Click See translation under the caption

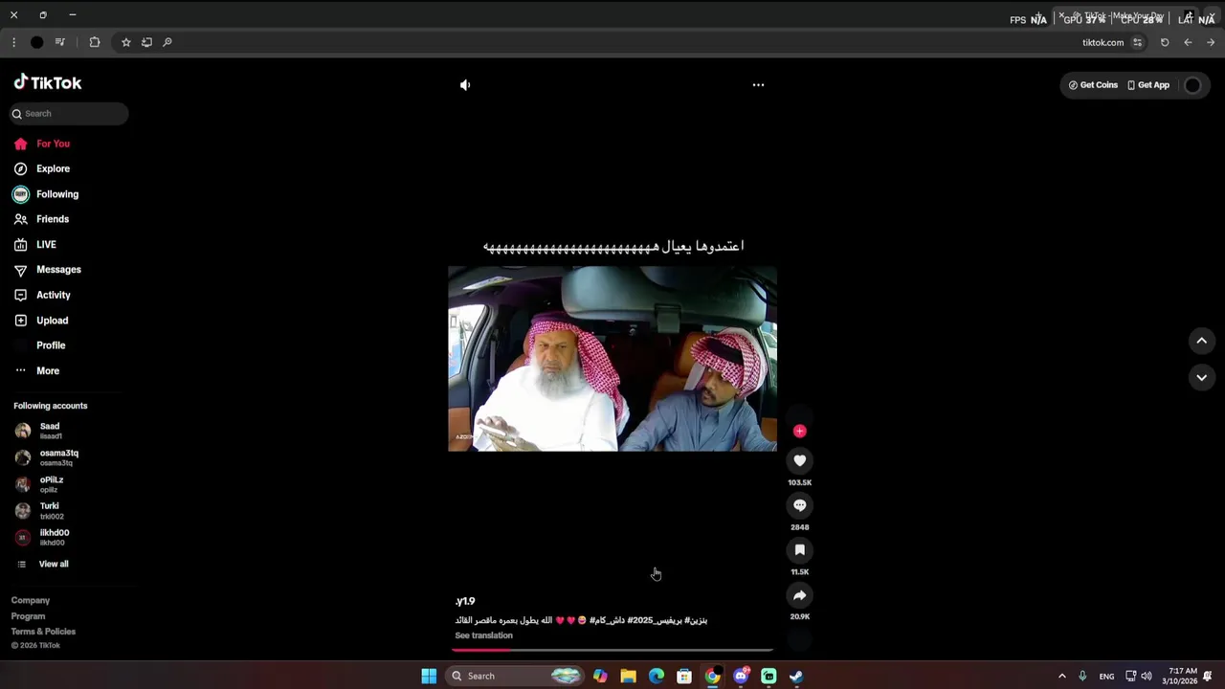[x=484, y=635]
